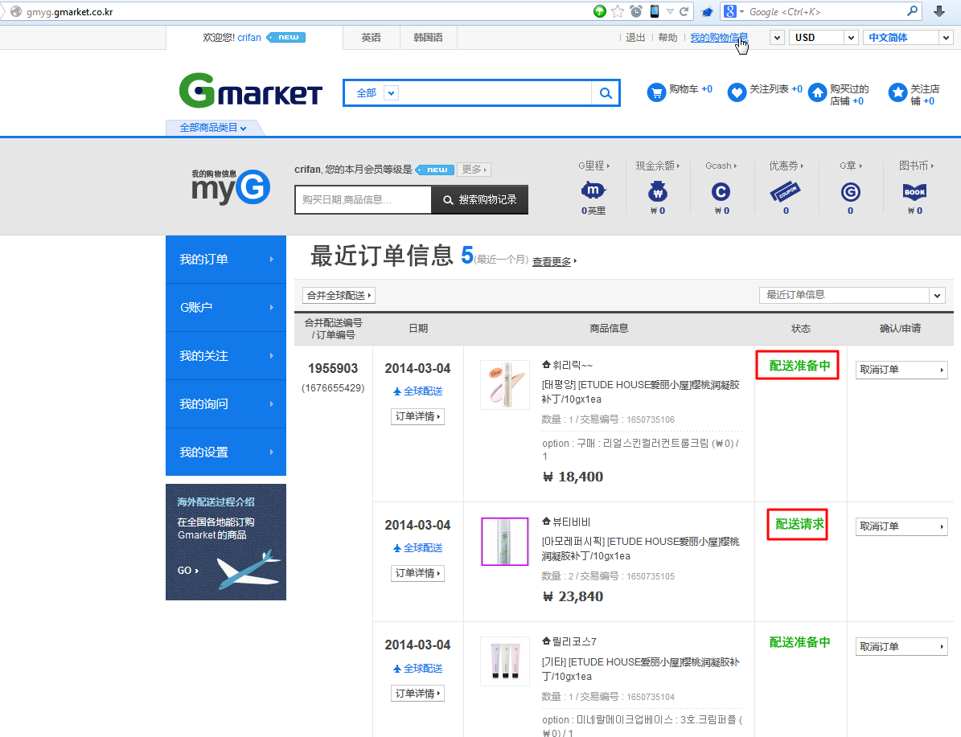
Task: Click the house icon for 购买过的店铺
Action: click(x=817, y=92)
